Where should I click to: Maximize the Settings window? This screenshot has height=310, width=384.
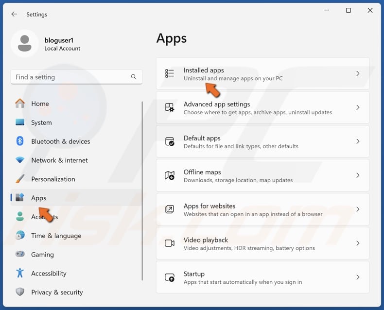[x=348, y=10]
